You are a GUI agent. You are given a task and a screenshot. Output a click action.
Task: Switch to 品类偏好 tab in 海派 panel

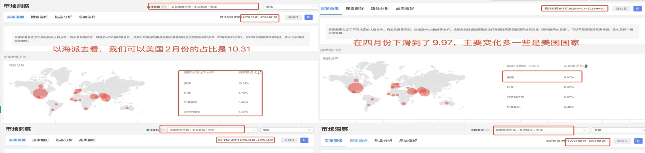(x=87, y=17)
